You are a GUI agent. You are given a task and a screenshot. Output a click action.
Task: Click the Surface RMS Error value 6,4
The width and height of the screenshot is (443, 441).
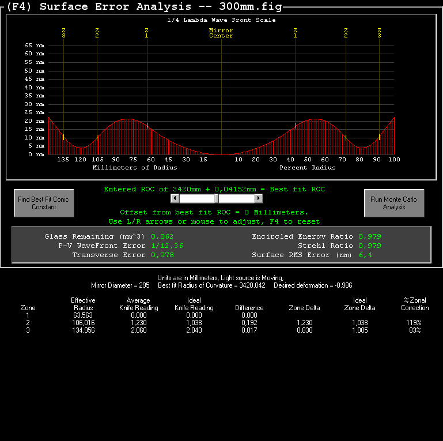(x=365, y=255)
